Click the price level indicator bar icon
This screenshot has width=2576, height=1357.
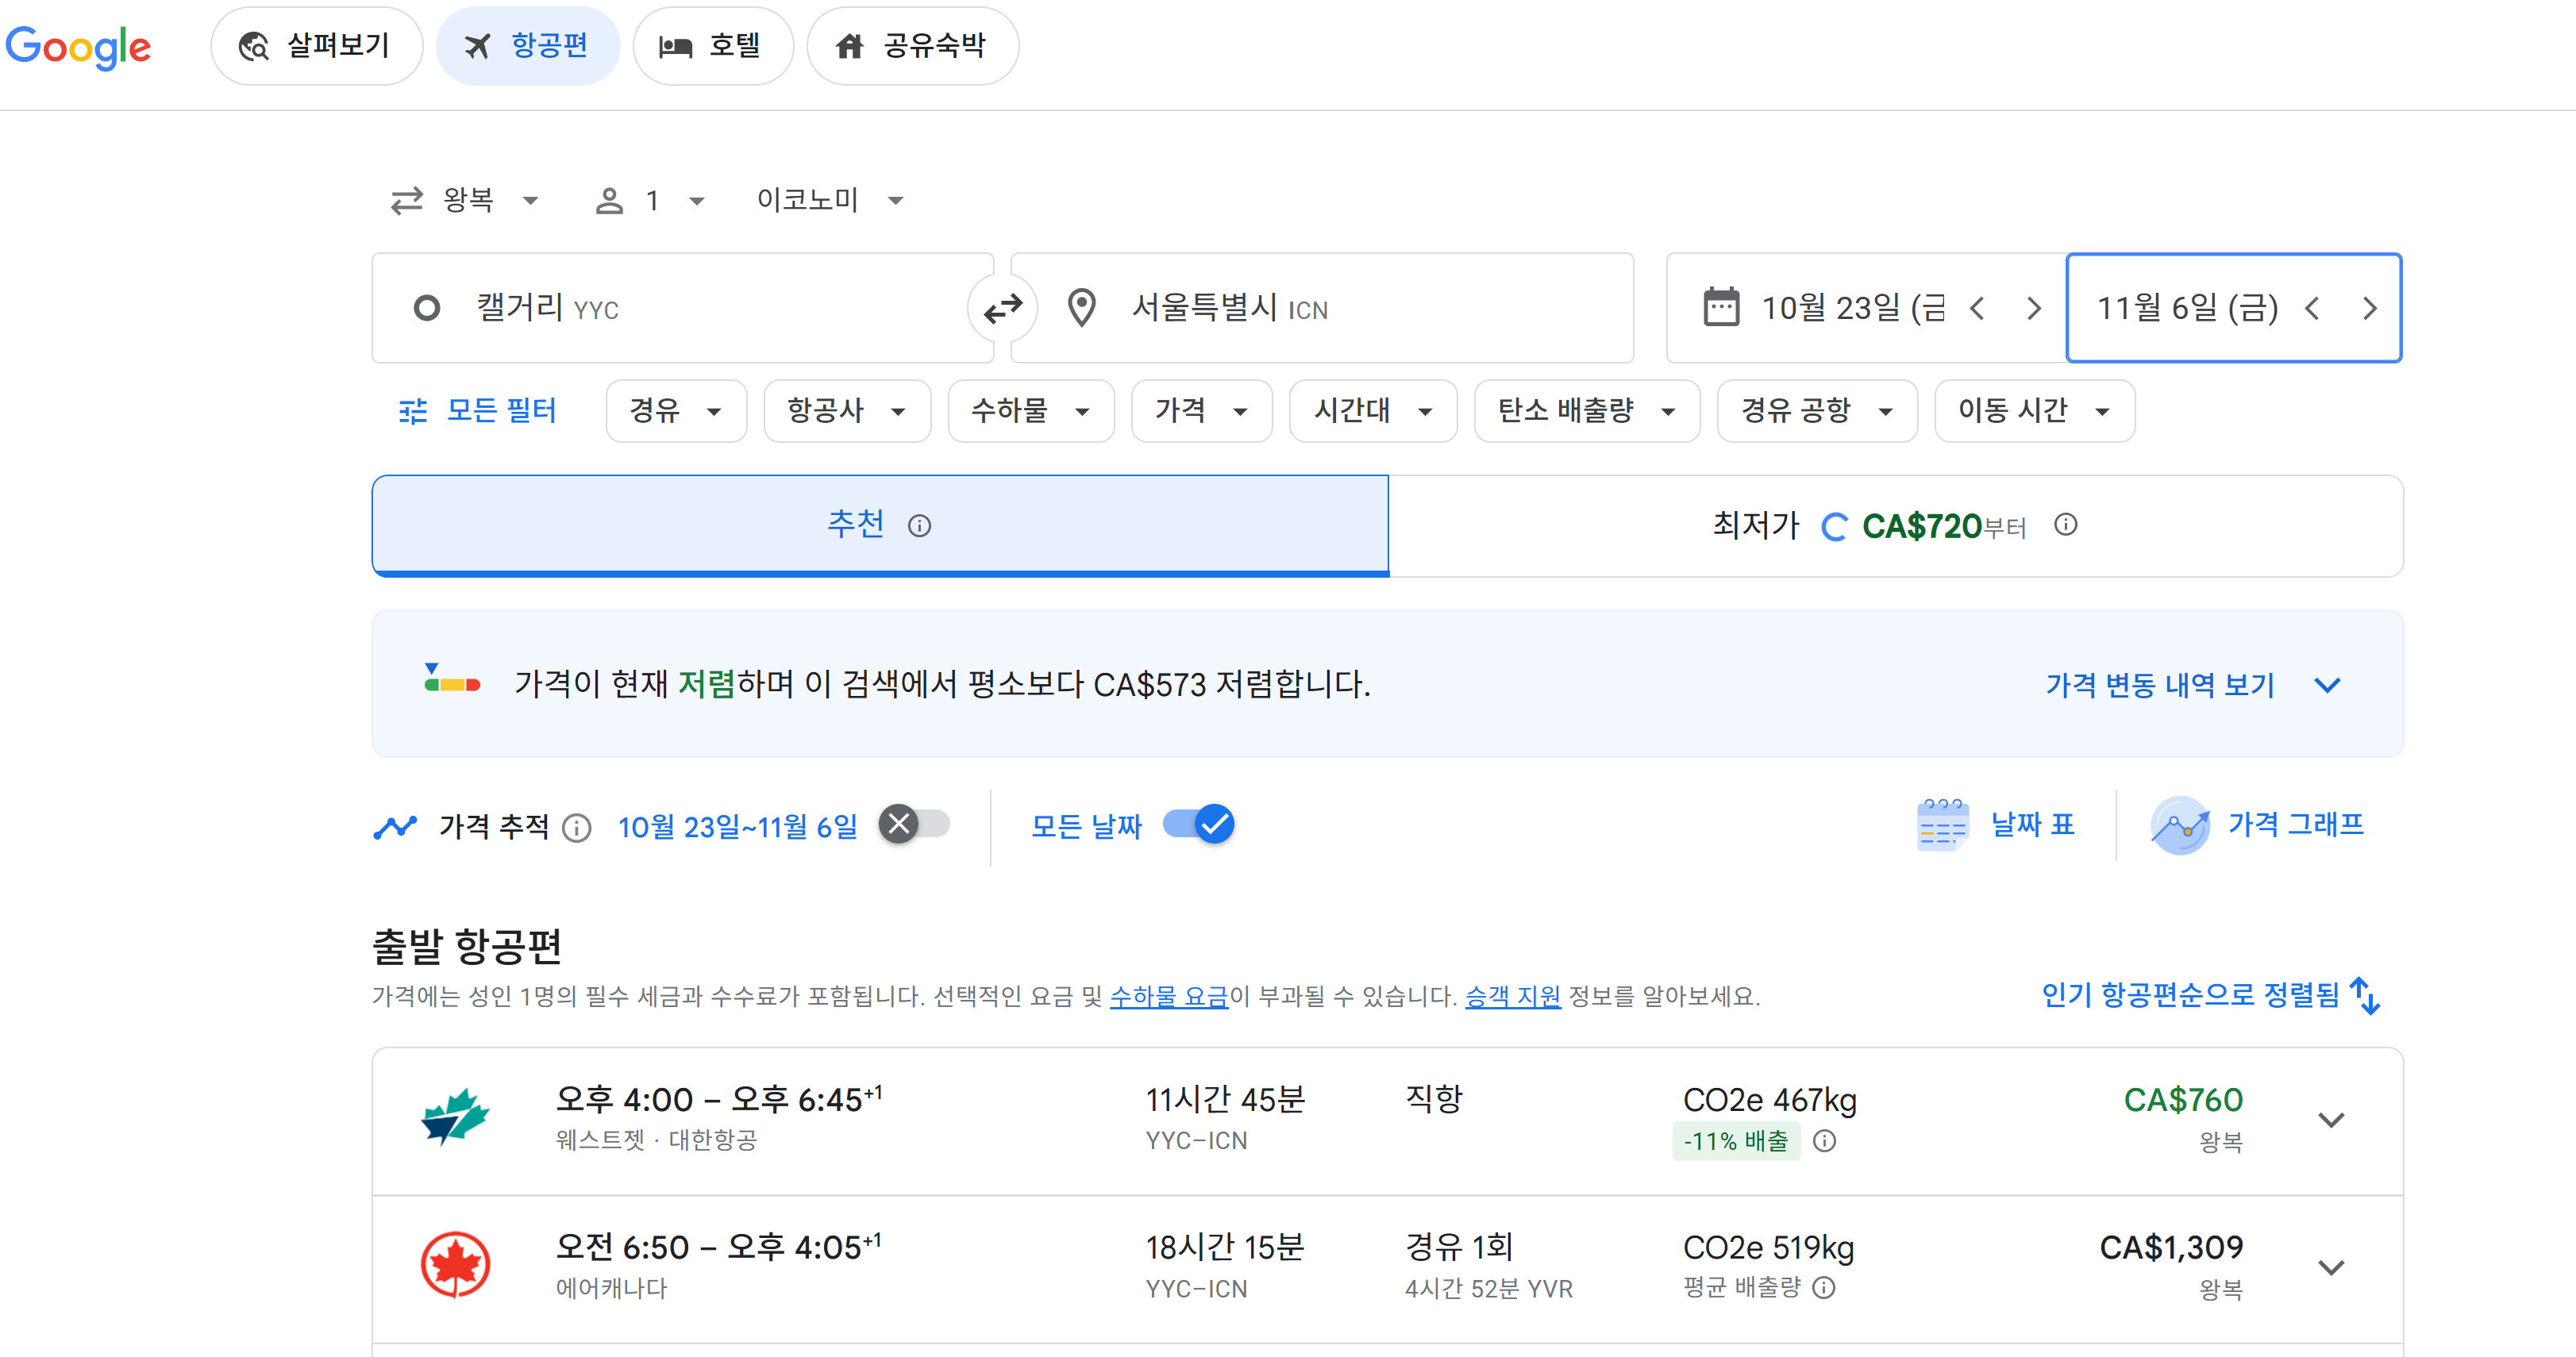coord(452,678)
